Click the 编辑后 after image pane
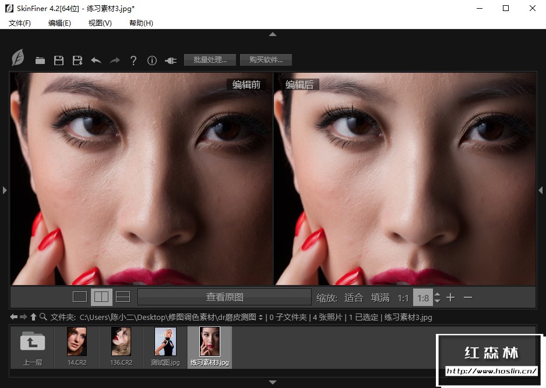The width and height of the screenshot is (546, 388). [x=404, y=179]
